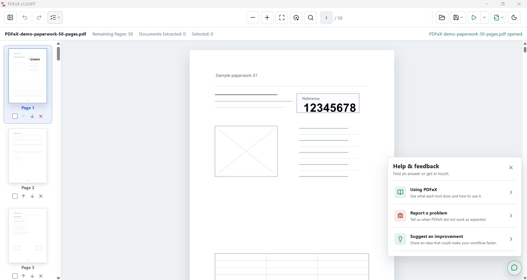Check the Page 1 checkbox
Screen dimensions: 527x280
pyautogui.click(x=15, y=116)
